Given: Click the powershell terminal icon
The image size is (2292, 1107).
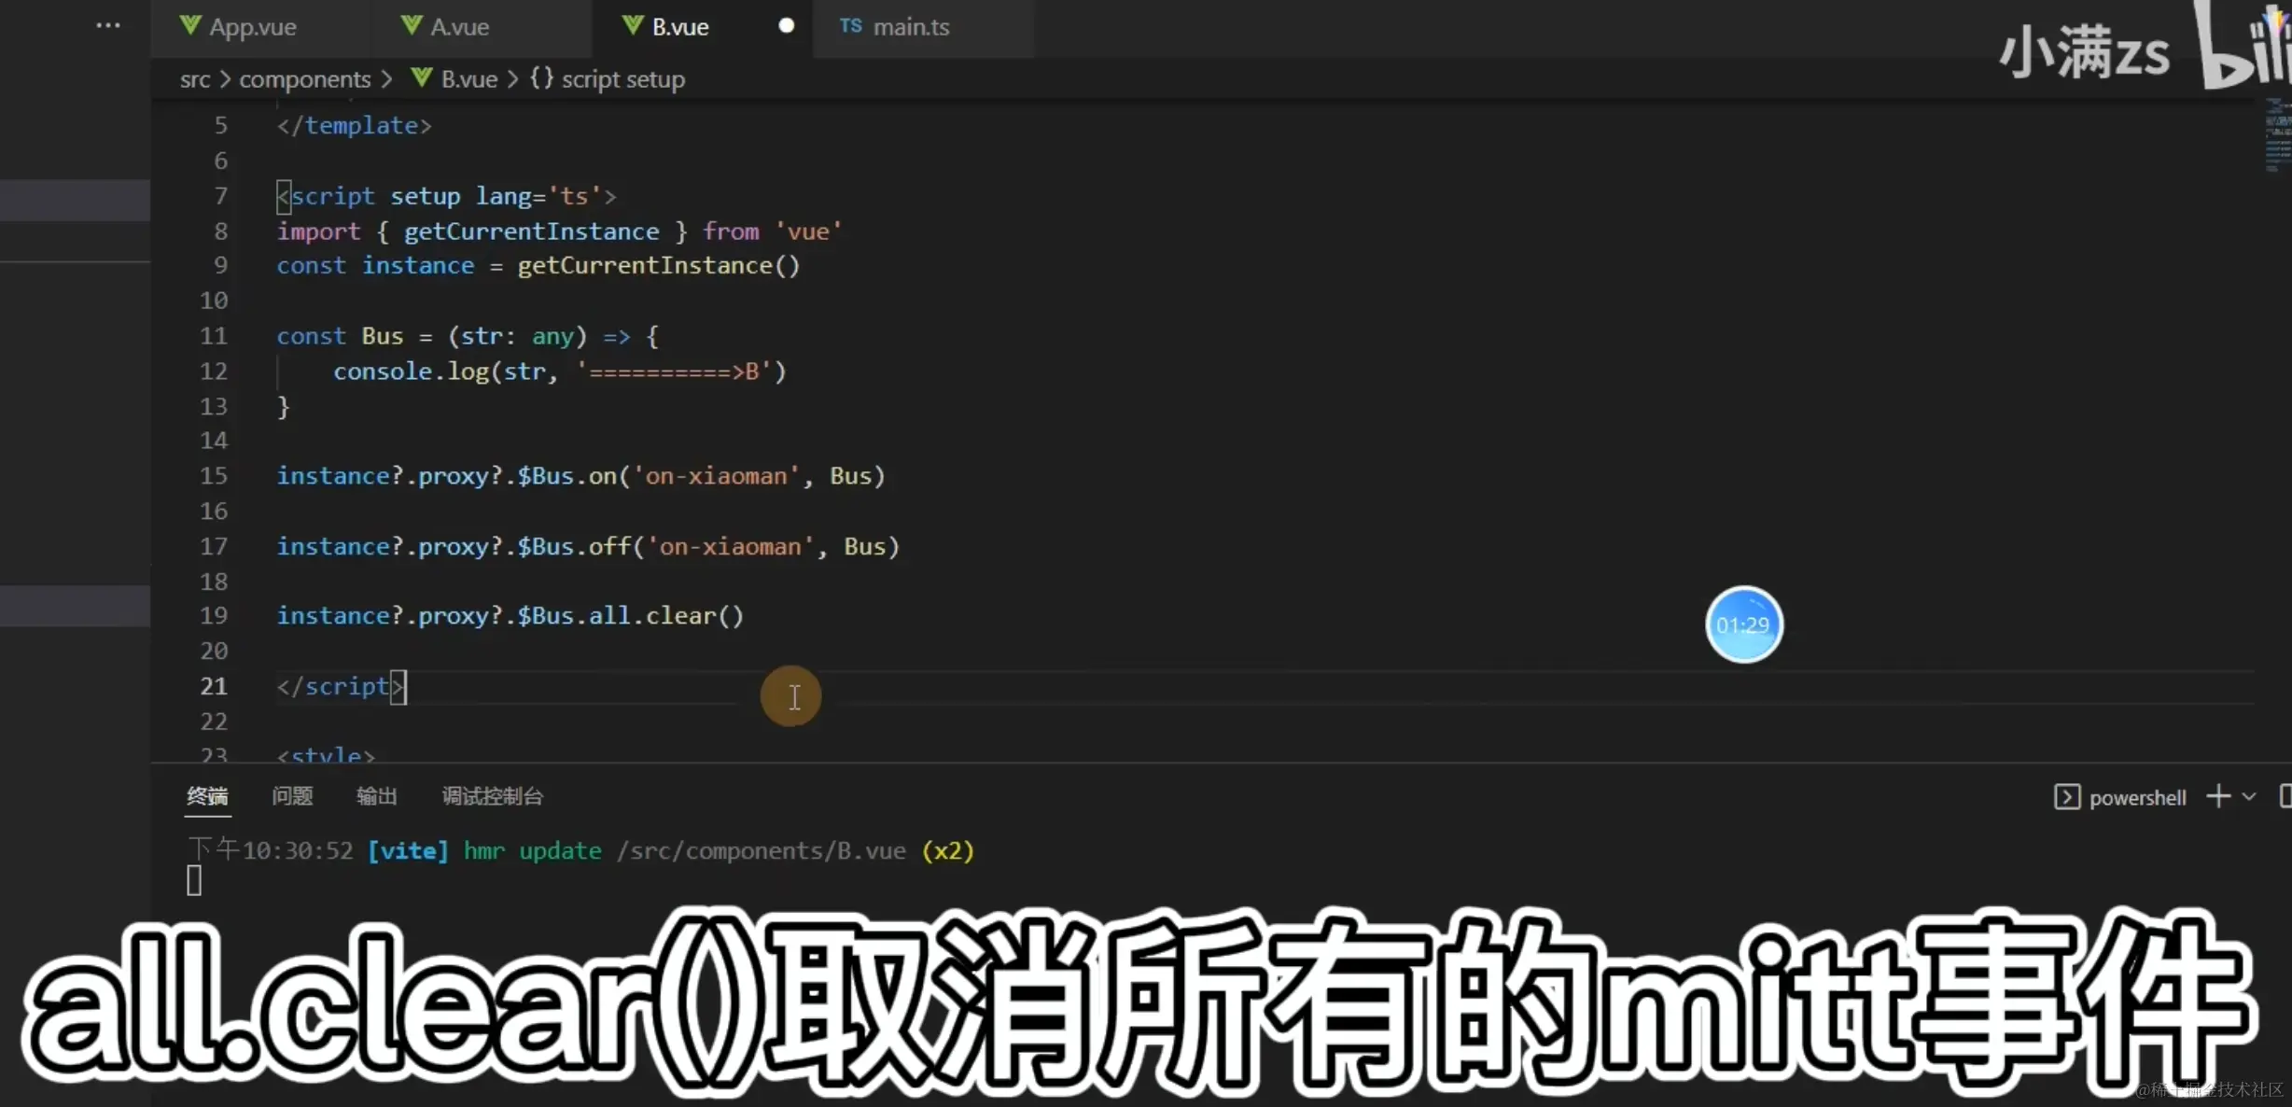Looking at the screenshot, I should 2066,797.
